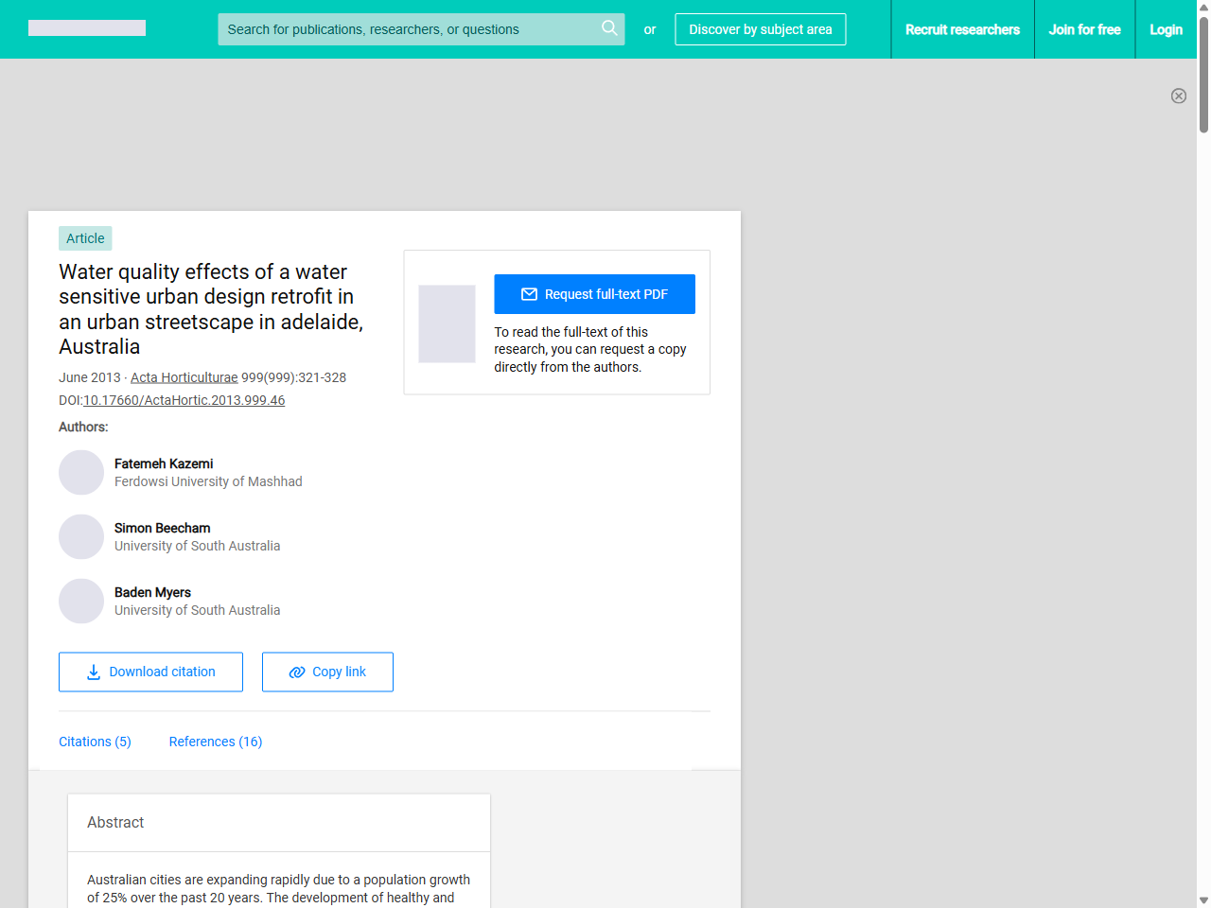Open the Recruit researchers menu
Image resolution: width=1211 pixels, height=908 pixels.
pos(962,29)
